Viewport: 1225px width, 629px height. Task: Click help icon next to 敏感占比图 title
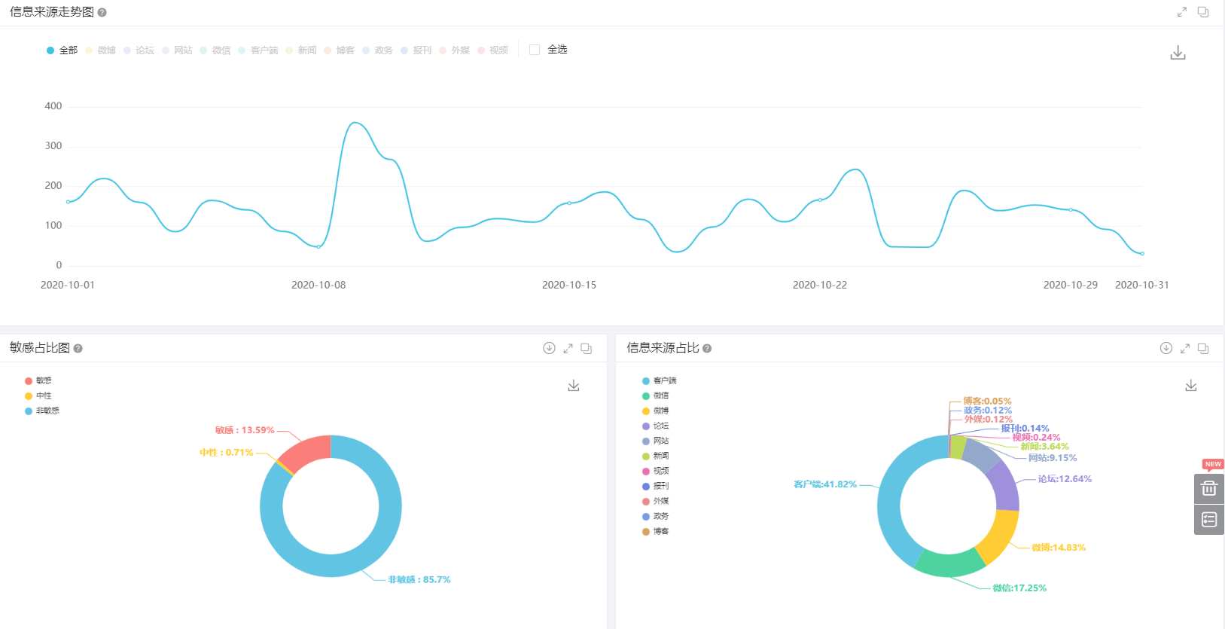click(78, 349)
